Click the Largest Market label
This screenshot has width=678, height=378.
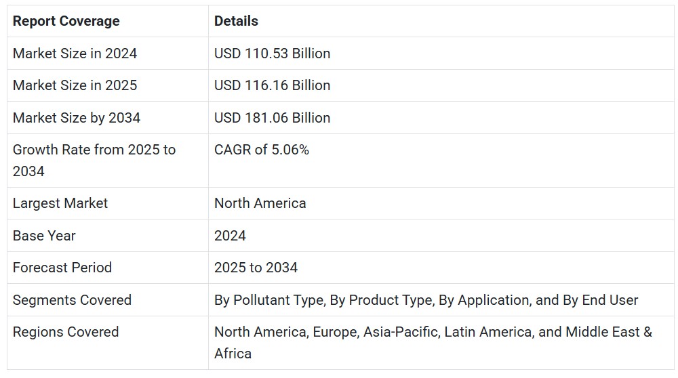[x=60, y=203]
